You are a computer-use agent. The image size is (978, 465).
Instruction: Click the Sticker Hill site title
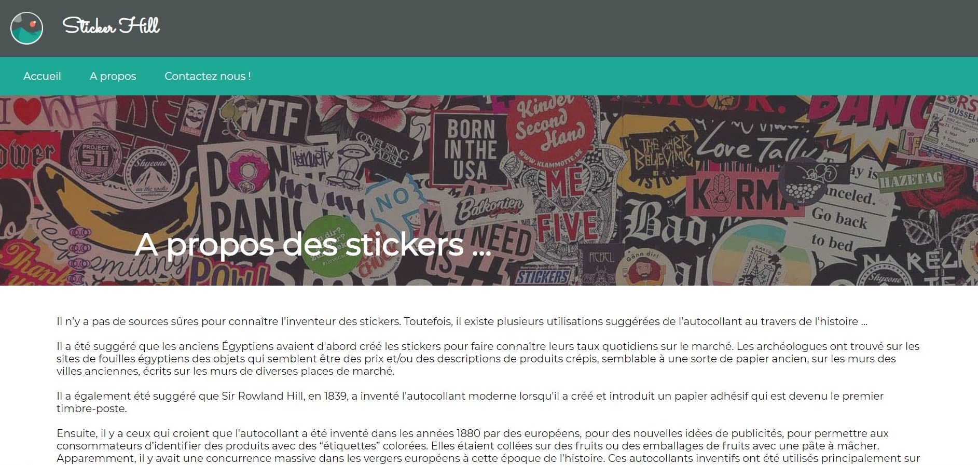tap(111, 25)
